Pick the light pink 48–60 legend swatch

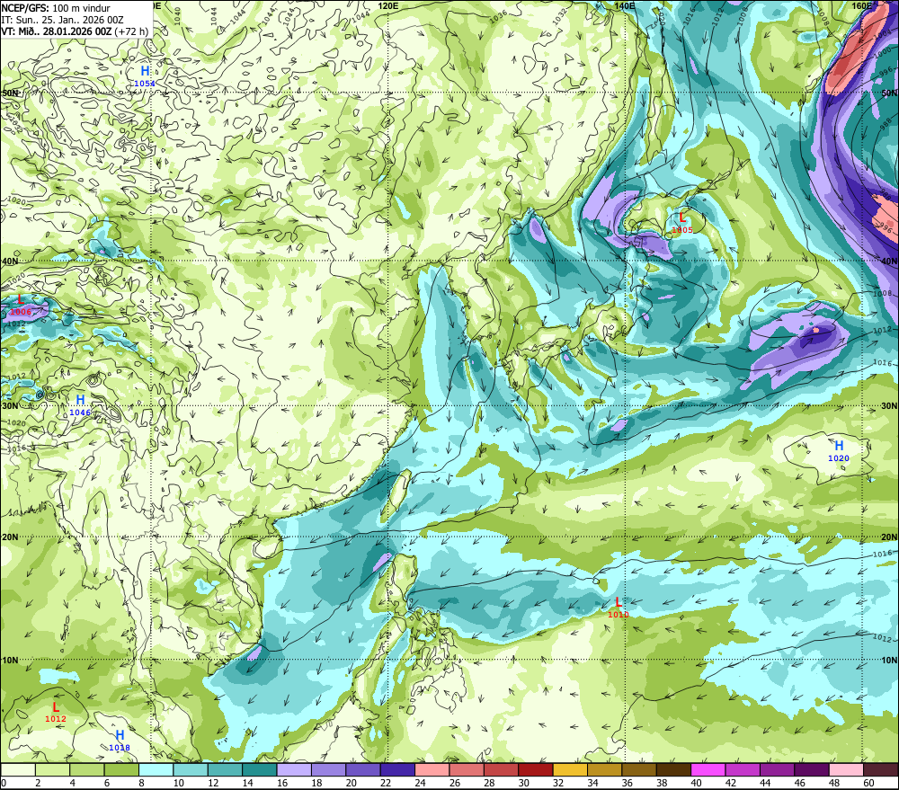846,769
